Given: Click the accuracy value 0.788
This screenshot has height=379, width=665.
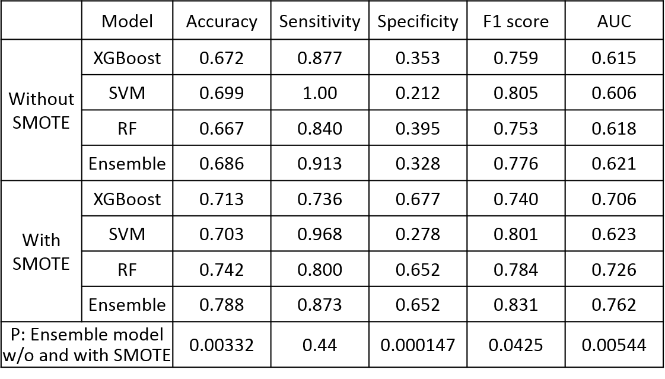Looking at the screenshot, I should point(221,305).
